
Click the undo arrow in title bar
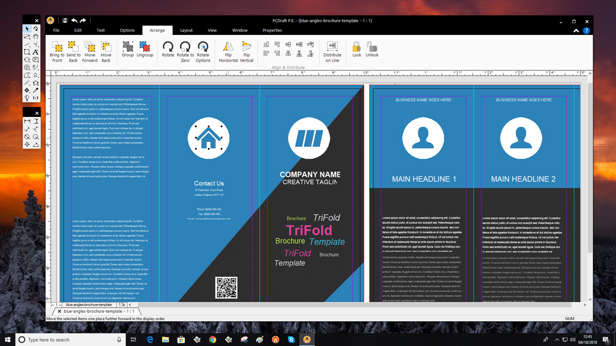(74, 21)
